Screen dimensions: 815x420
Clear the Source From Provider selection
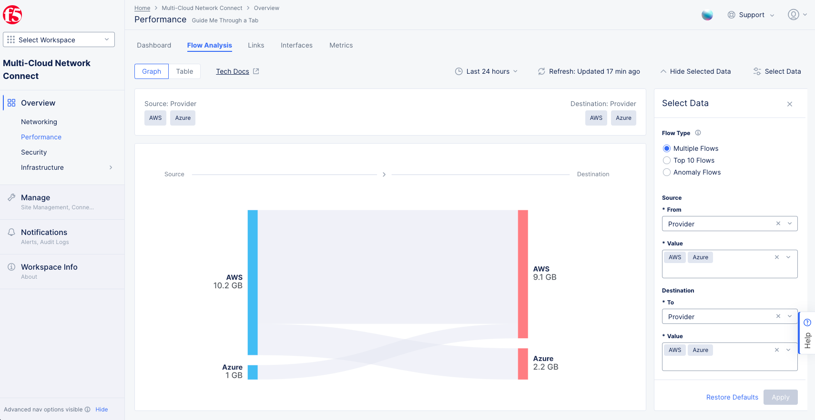click(778, 224)
